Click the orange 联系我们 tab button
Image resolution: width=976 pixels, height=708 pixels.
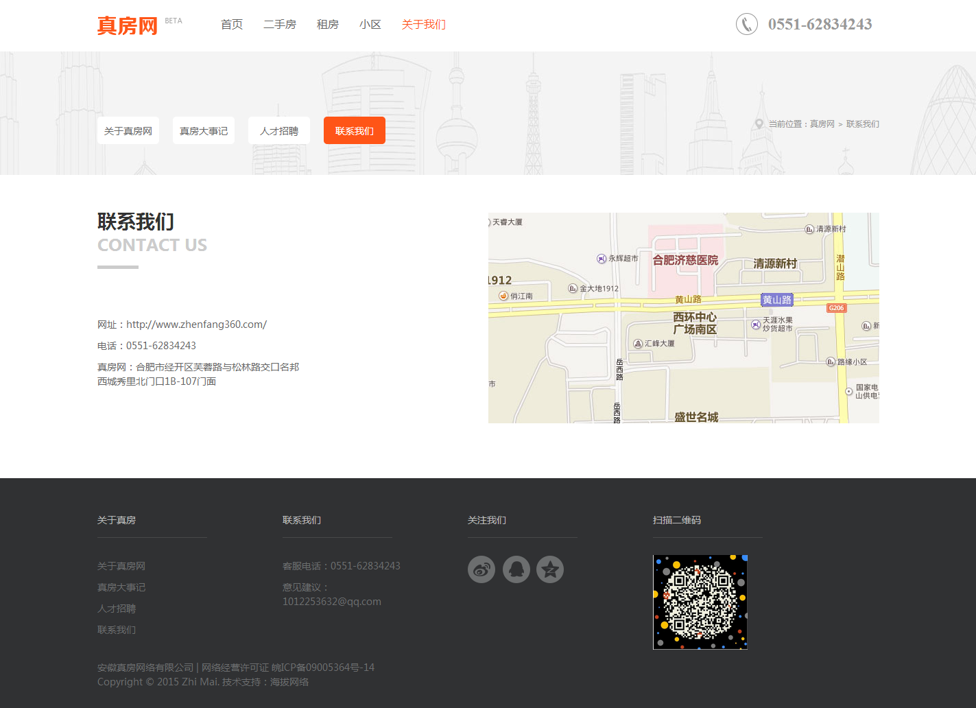click(355, 131)
